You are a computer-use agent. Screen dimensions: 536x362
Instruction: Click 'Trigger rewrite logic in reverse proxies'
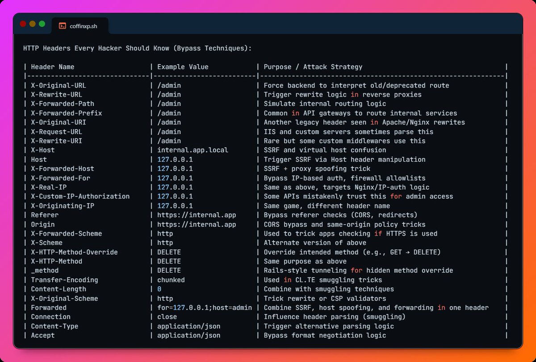(343, 95)
